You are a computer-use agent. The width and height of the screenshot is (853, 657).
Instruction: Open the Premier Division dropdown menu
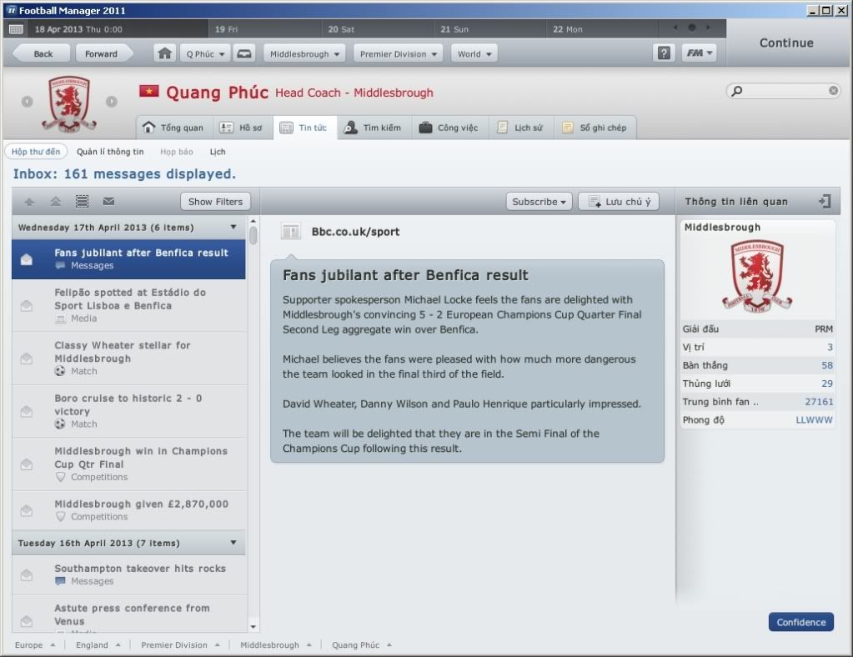(x=399, y=54)
